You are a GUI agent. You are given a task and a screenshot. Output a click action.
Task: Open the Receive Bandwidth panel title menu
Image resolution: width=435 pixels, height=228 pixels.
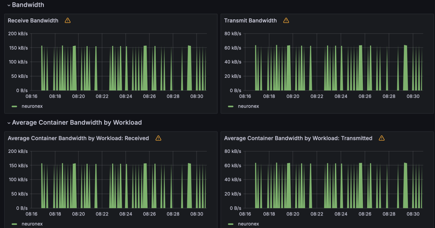point(33,20)
